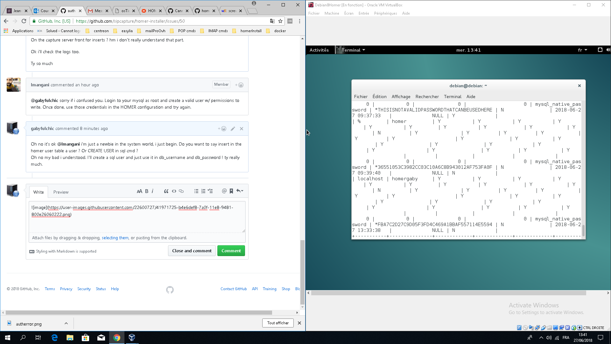This screenshot has height=344, width=611.
Task: Add an emoji reaction to lmangani's comment
Action: tap(239, 85)
